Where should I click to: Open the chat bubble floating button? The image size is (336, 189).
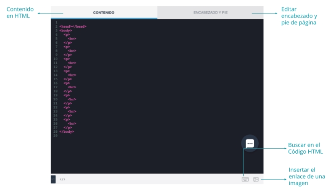250,144
